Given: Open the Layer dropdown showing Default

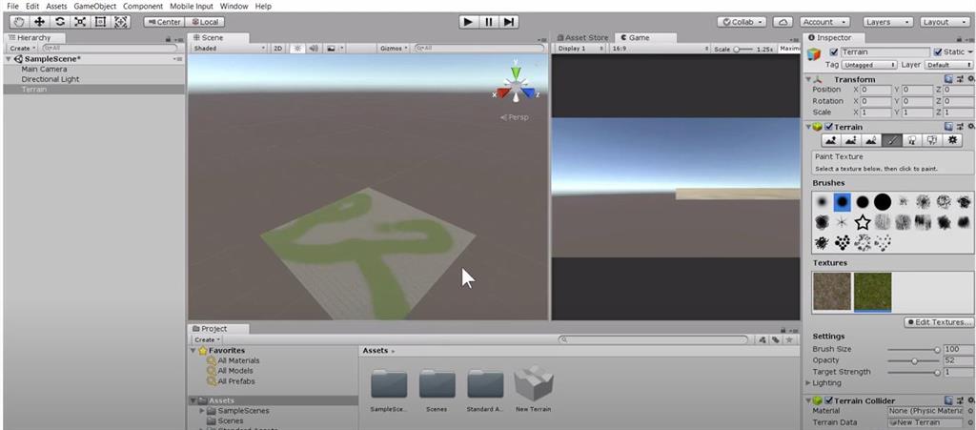Looking at the screenshot, I should point(948,65).
